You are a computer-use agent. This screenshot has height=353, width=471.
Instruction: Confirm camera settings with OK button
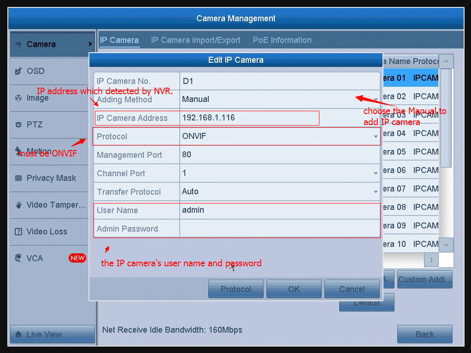294,288
